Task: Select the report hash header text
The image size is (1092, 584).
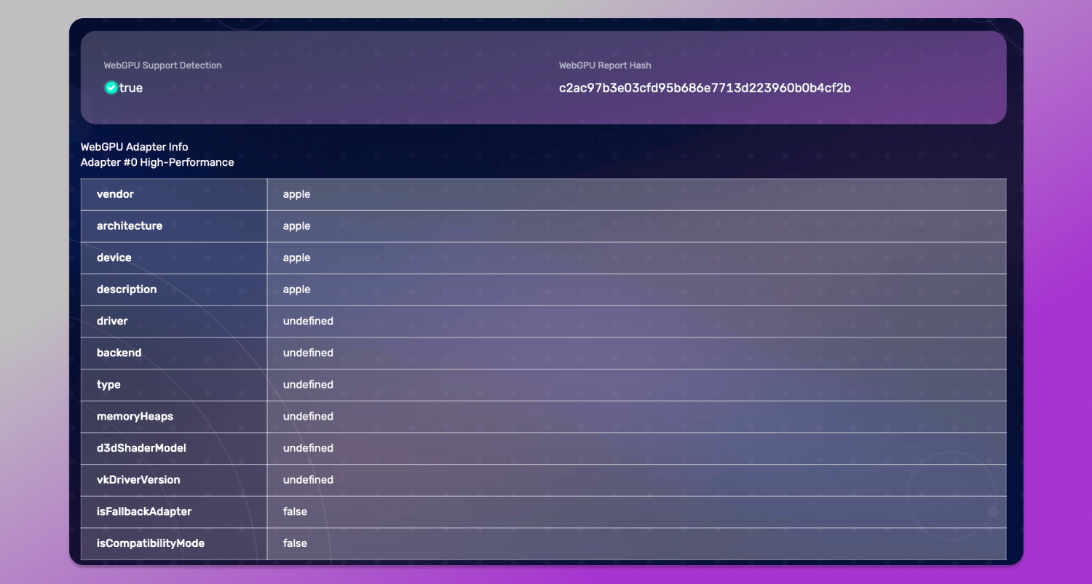Action: click(604, 65)
